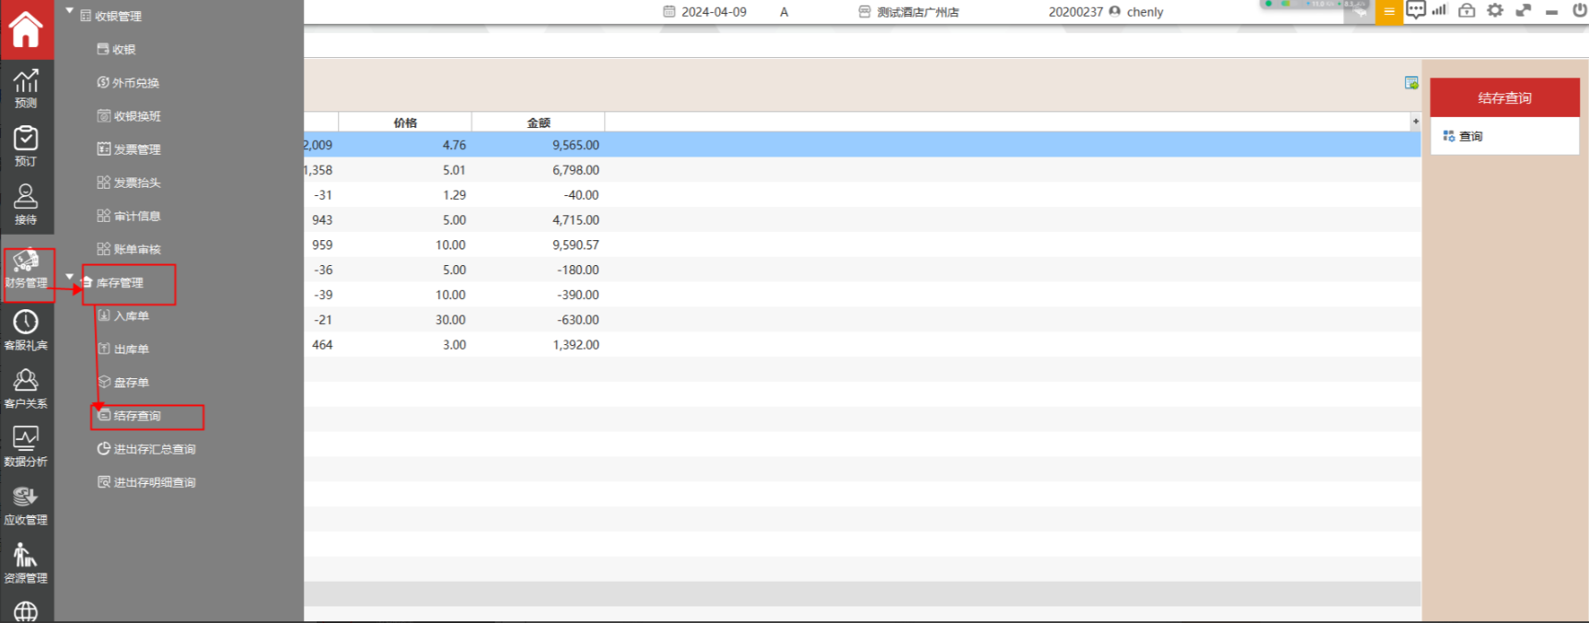Open the 数据分析 data analysis module

coord(26,446)
